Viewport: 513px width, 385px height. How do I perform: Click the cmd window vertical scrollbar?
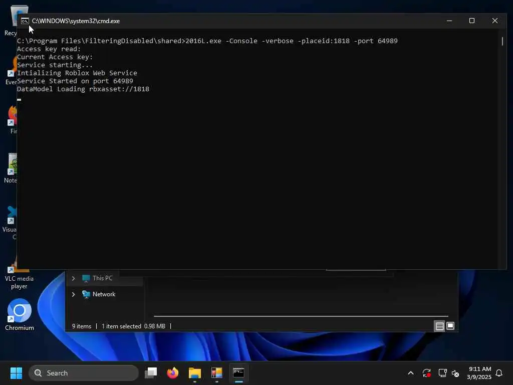pos(502,41)
